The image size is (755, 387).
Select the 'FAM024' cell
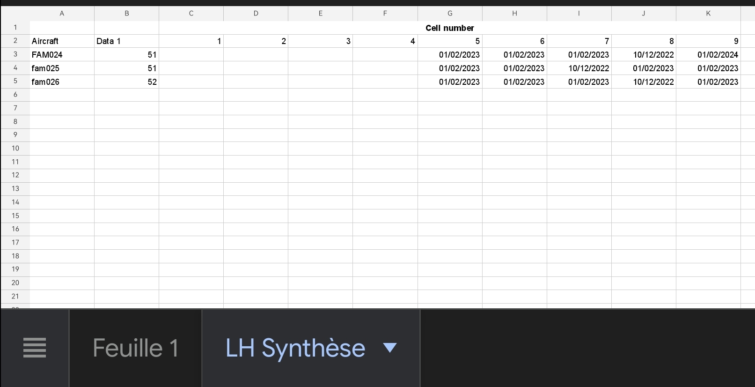tap(62, 55)
